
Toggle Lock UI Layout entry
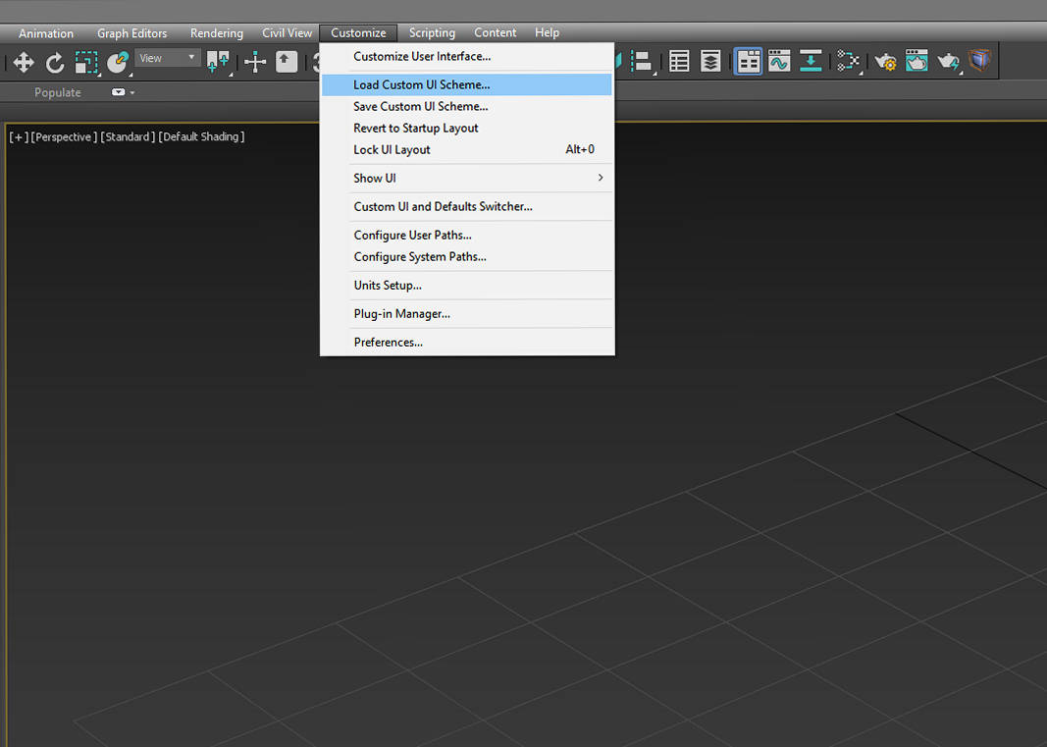coord(467,149)
